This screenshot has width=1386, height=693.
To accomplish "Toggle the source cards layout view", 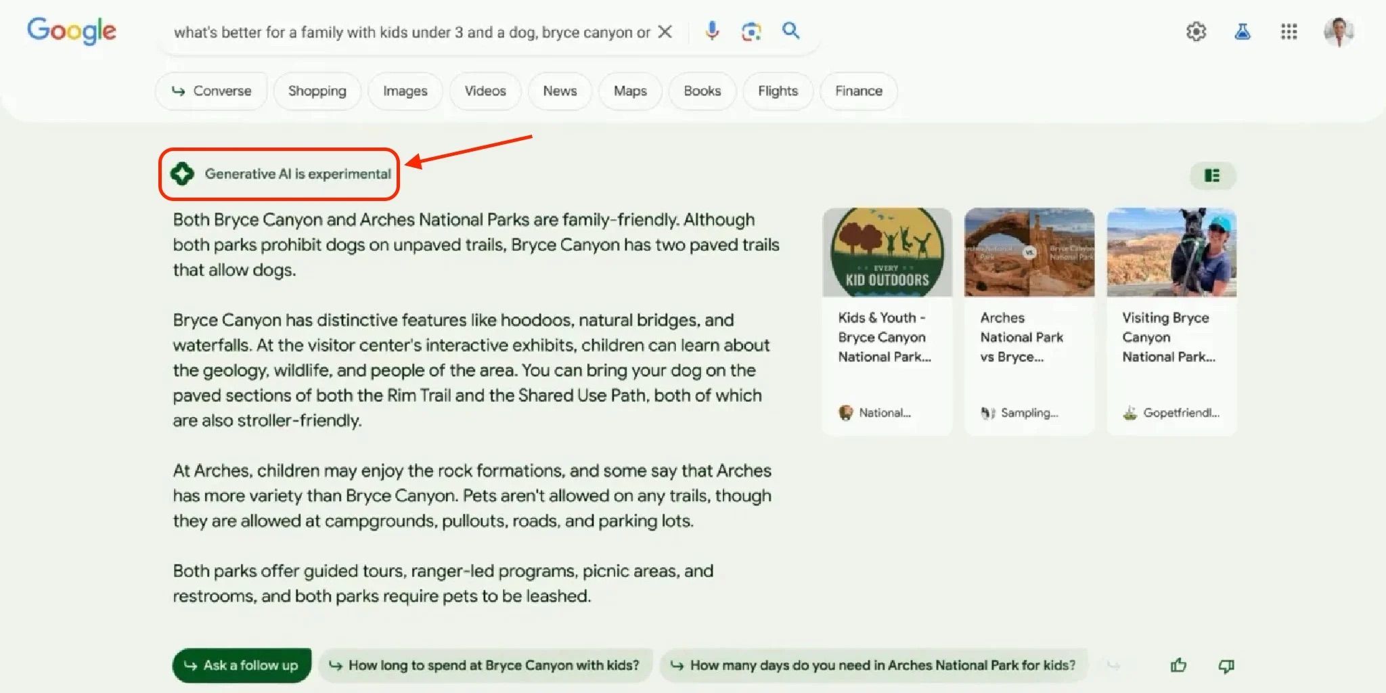I will tap(1213, 176).
